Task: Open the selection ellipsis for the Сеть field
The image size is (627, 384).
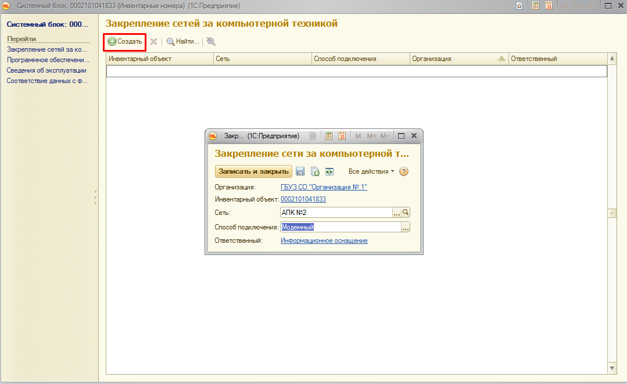Action: 397,213
